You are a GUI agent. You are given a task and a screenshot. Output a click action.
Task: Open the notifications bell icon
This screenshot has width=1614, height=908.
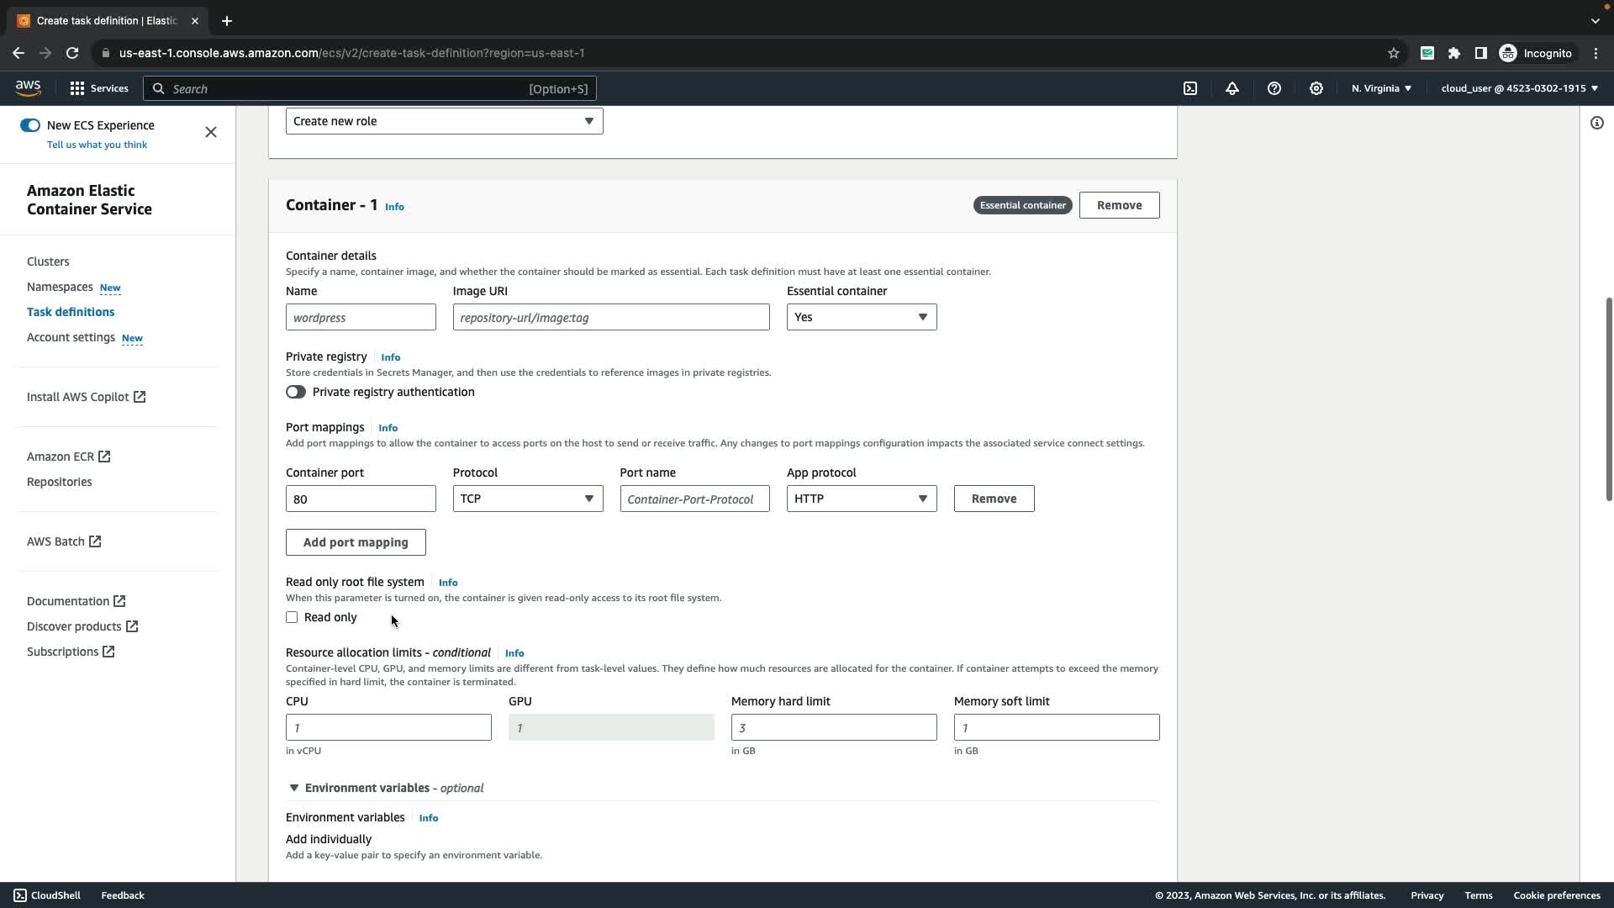[x=1232, y=88]
